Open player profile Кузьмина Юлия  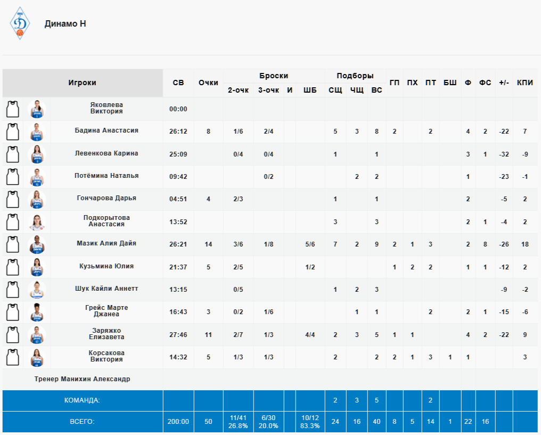106,266
